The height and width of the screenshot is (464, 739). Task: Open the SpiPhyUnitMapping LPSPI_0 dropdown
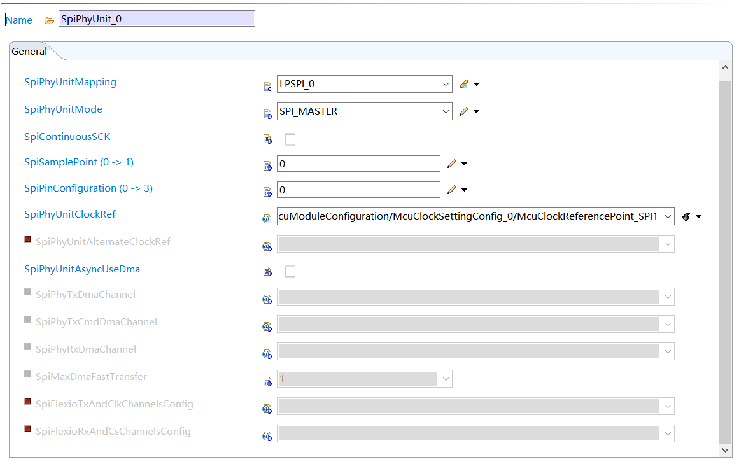coord(446,84)
